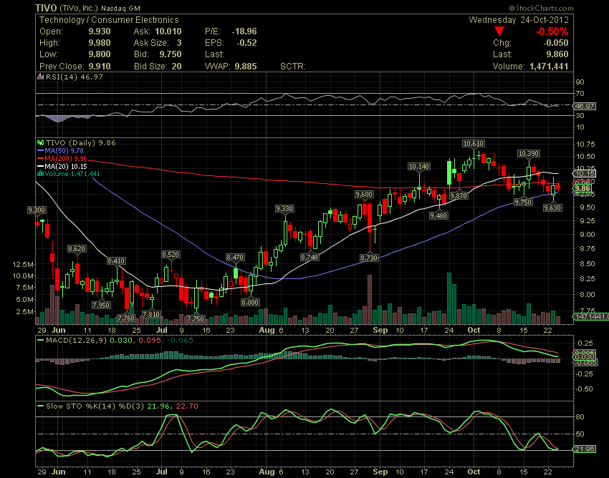The height and width of the screenshot is (478, 609).
Task: Select the Low value 9.800
Action: click(100, 54)
